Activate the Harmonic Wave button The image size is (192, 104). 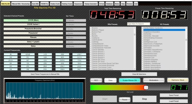tap(178, 80)
